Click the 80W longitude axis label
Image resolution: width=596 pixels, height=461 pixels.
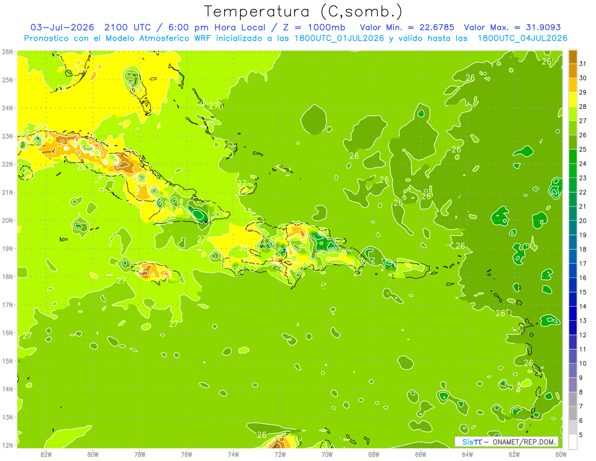point(92,454)
